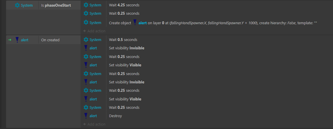
Task: Select the Is phaseOneStart condition
Action: [x=56, y=5]
